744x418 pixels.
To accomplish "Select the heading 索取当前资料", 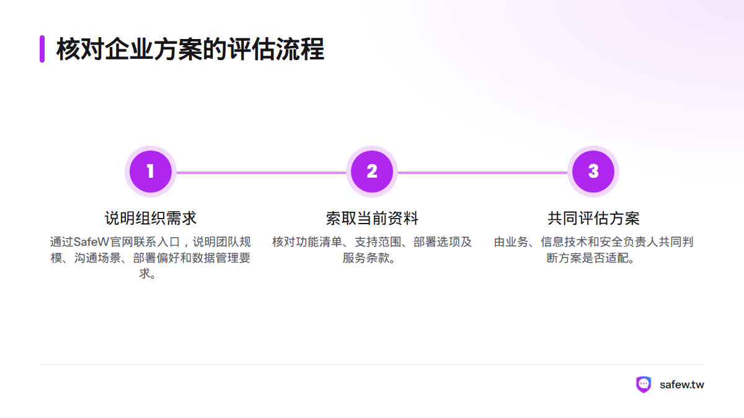I will (372, 218).
